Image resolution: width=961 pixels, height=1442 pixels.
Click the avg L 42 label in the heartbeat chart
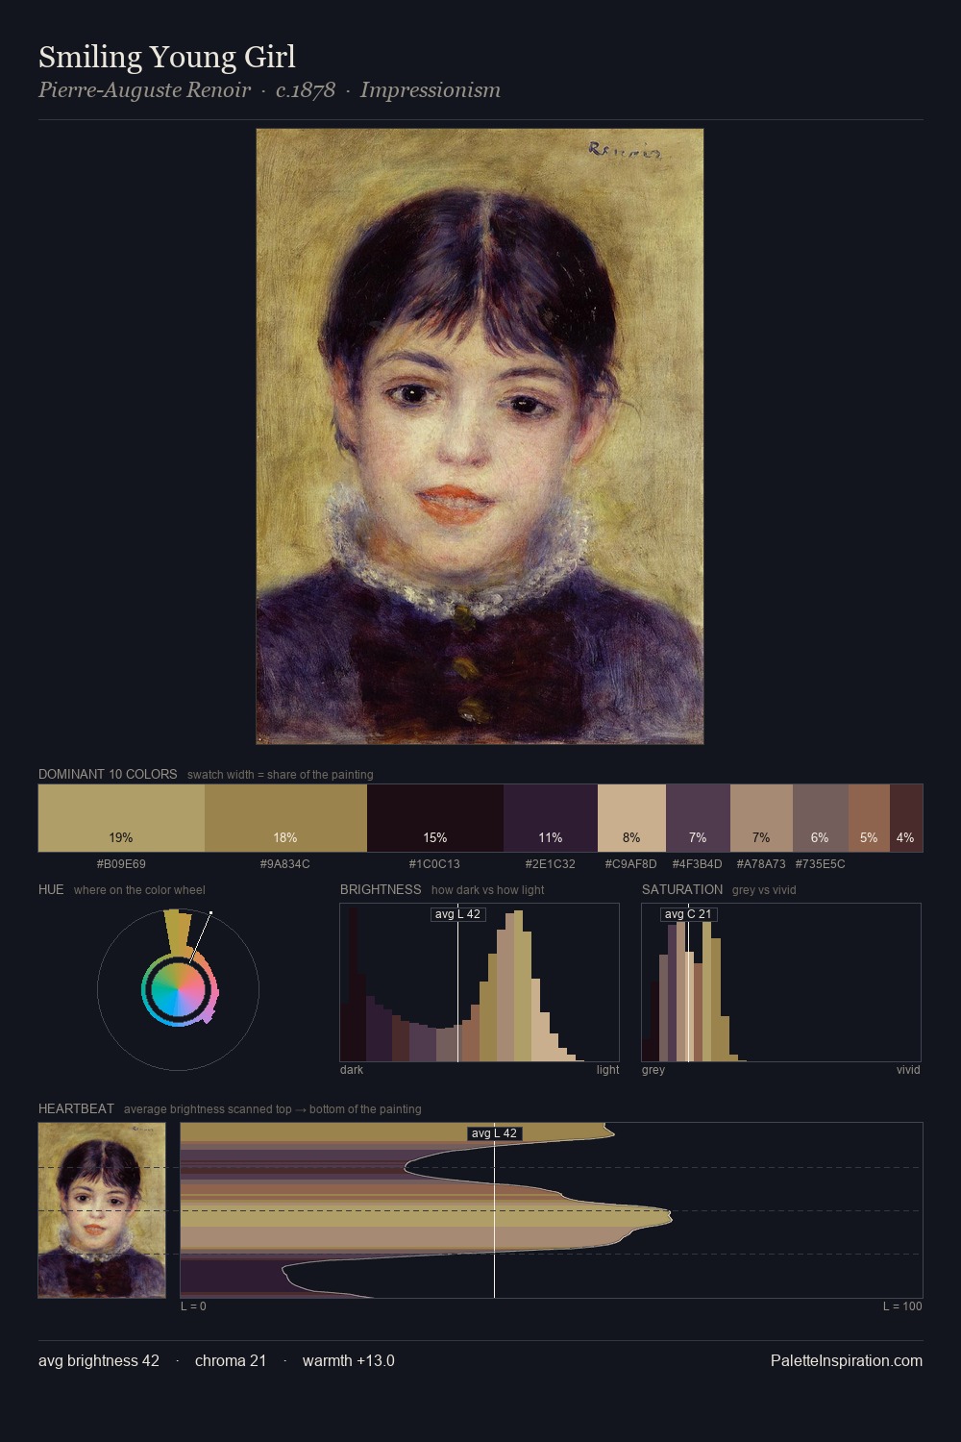[x=495, y=1133]
